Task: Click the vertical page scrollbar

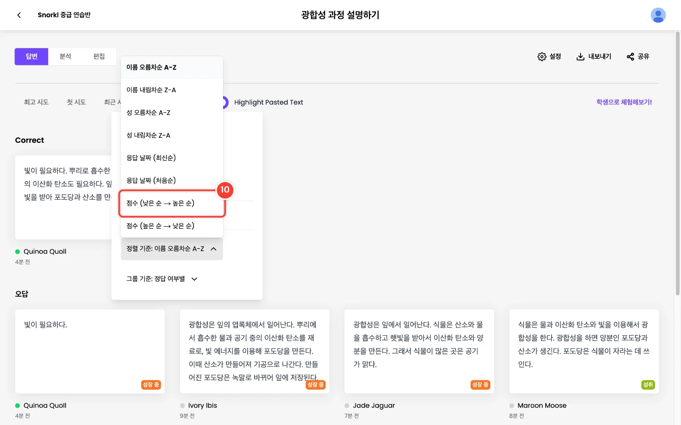Action: pos(678,163)
